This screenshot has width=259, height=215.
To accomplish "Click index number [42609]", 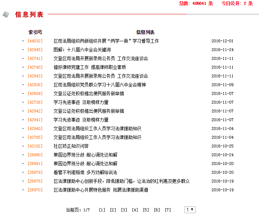I will coord(35,93).
